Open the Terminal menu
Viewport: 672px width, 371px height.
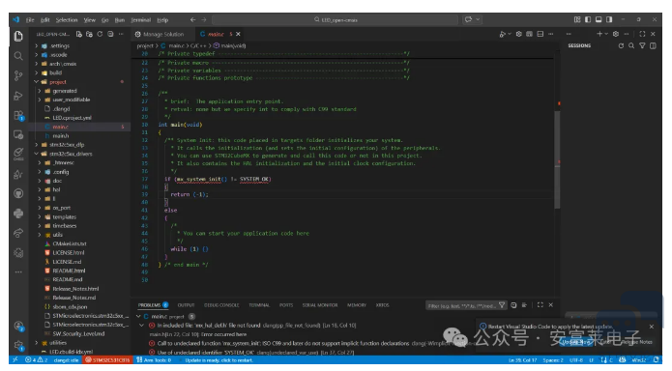pos(140,20)
